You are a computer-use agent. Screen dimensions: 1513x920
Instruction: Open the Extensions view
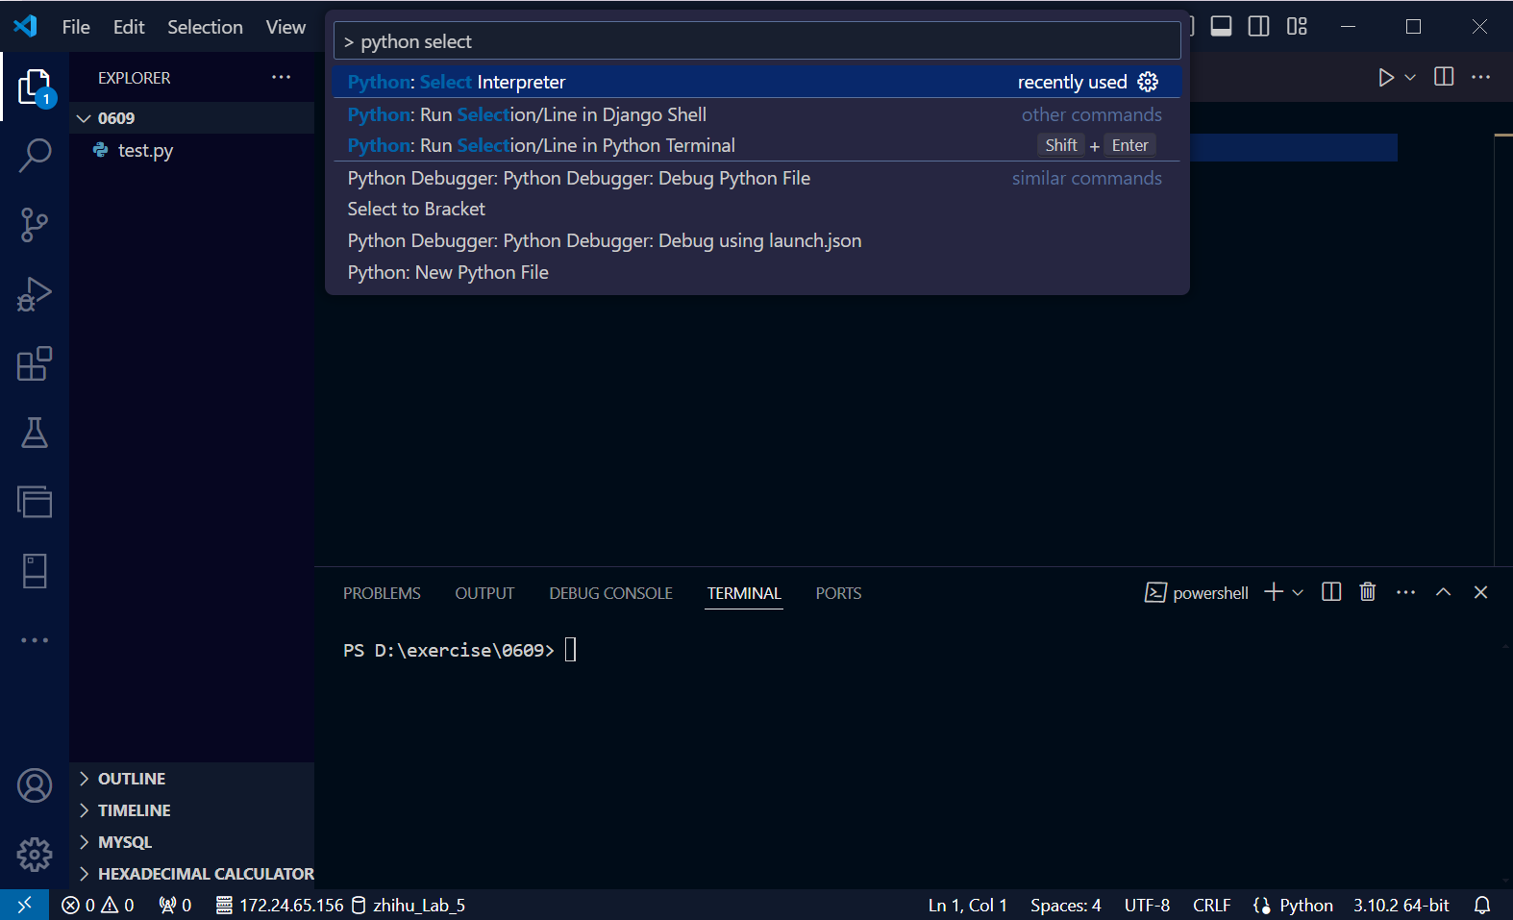pyautogui.click(x=35, y=363)
